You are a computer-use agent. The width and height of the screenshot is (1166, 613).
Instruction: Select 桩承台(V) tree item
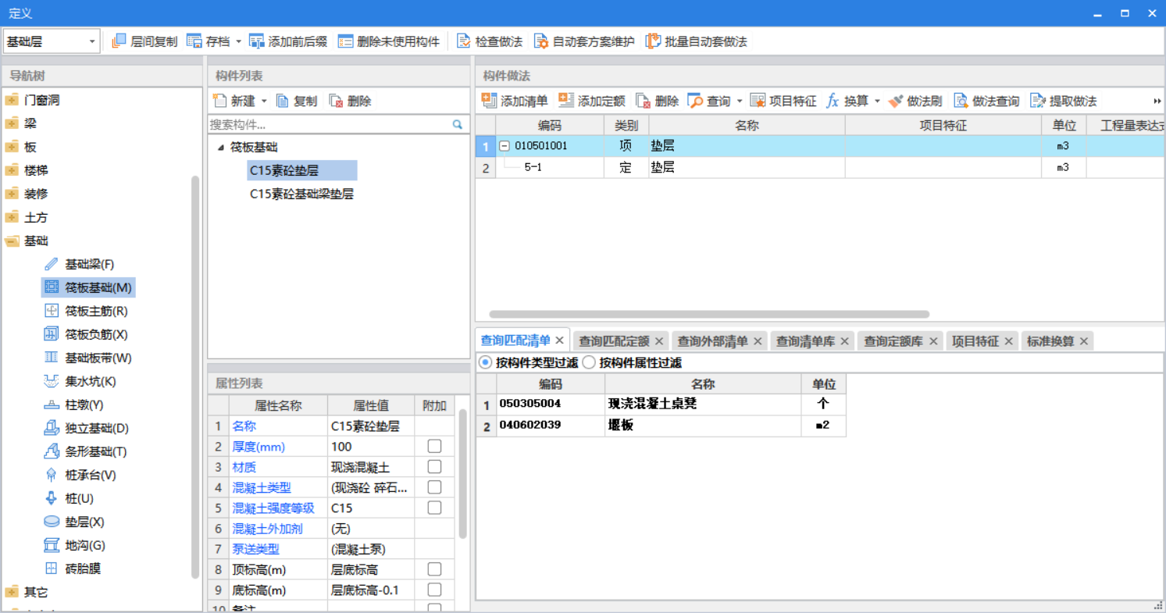pos(90,475)
